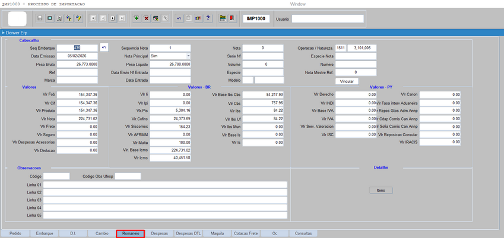Click the next record toolbar arrow

point(112,18)
